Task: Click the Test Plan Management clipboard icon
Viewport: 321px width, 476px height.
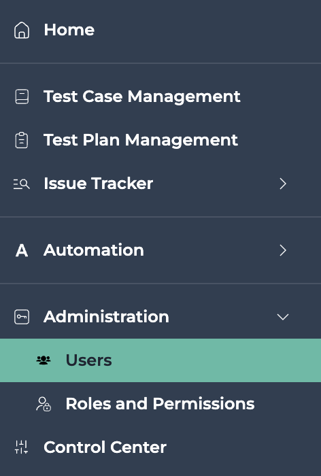Action: [22, 140]
